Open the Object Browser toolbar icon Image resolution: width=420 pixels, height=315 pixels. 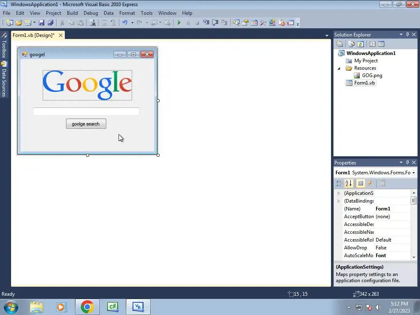click(254, 23)
